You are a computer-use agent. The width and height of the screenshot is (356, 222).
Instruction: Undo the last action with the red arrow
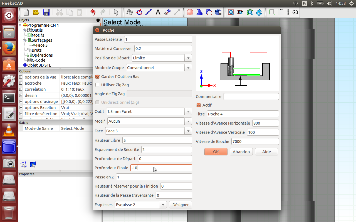93,12
